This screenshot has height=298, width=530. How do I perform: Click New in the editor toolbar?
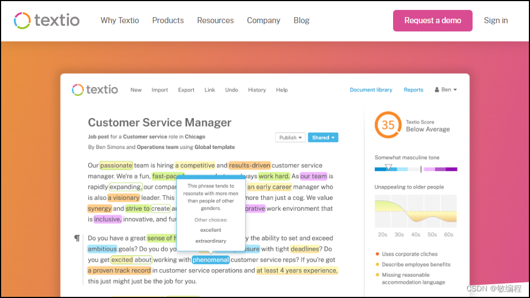coord(136,90)
